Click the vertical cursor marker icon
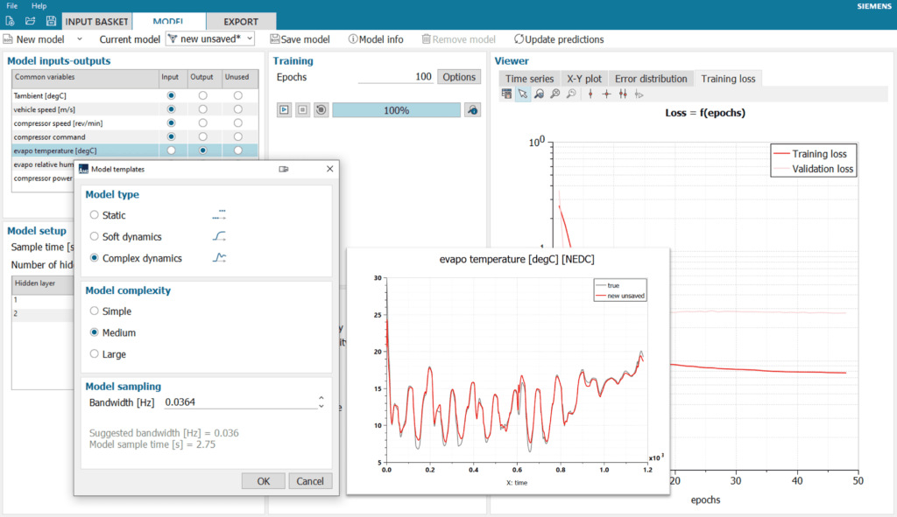 (590, 94)
